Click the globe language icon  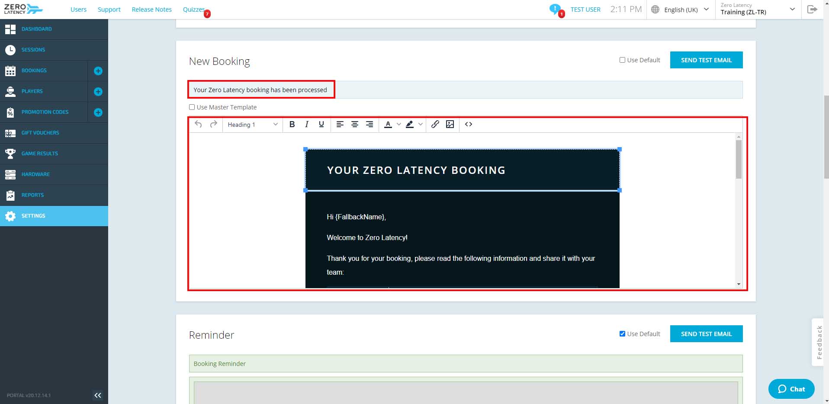[x=655, y=10]
